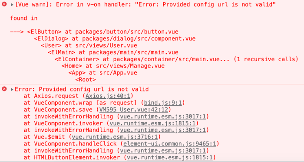The height and width of the screenshot is (162, 304).
Task: Open the bind.js:9:1 source link
Action: tap(163, 103)
